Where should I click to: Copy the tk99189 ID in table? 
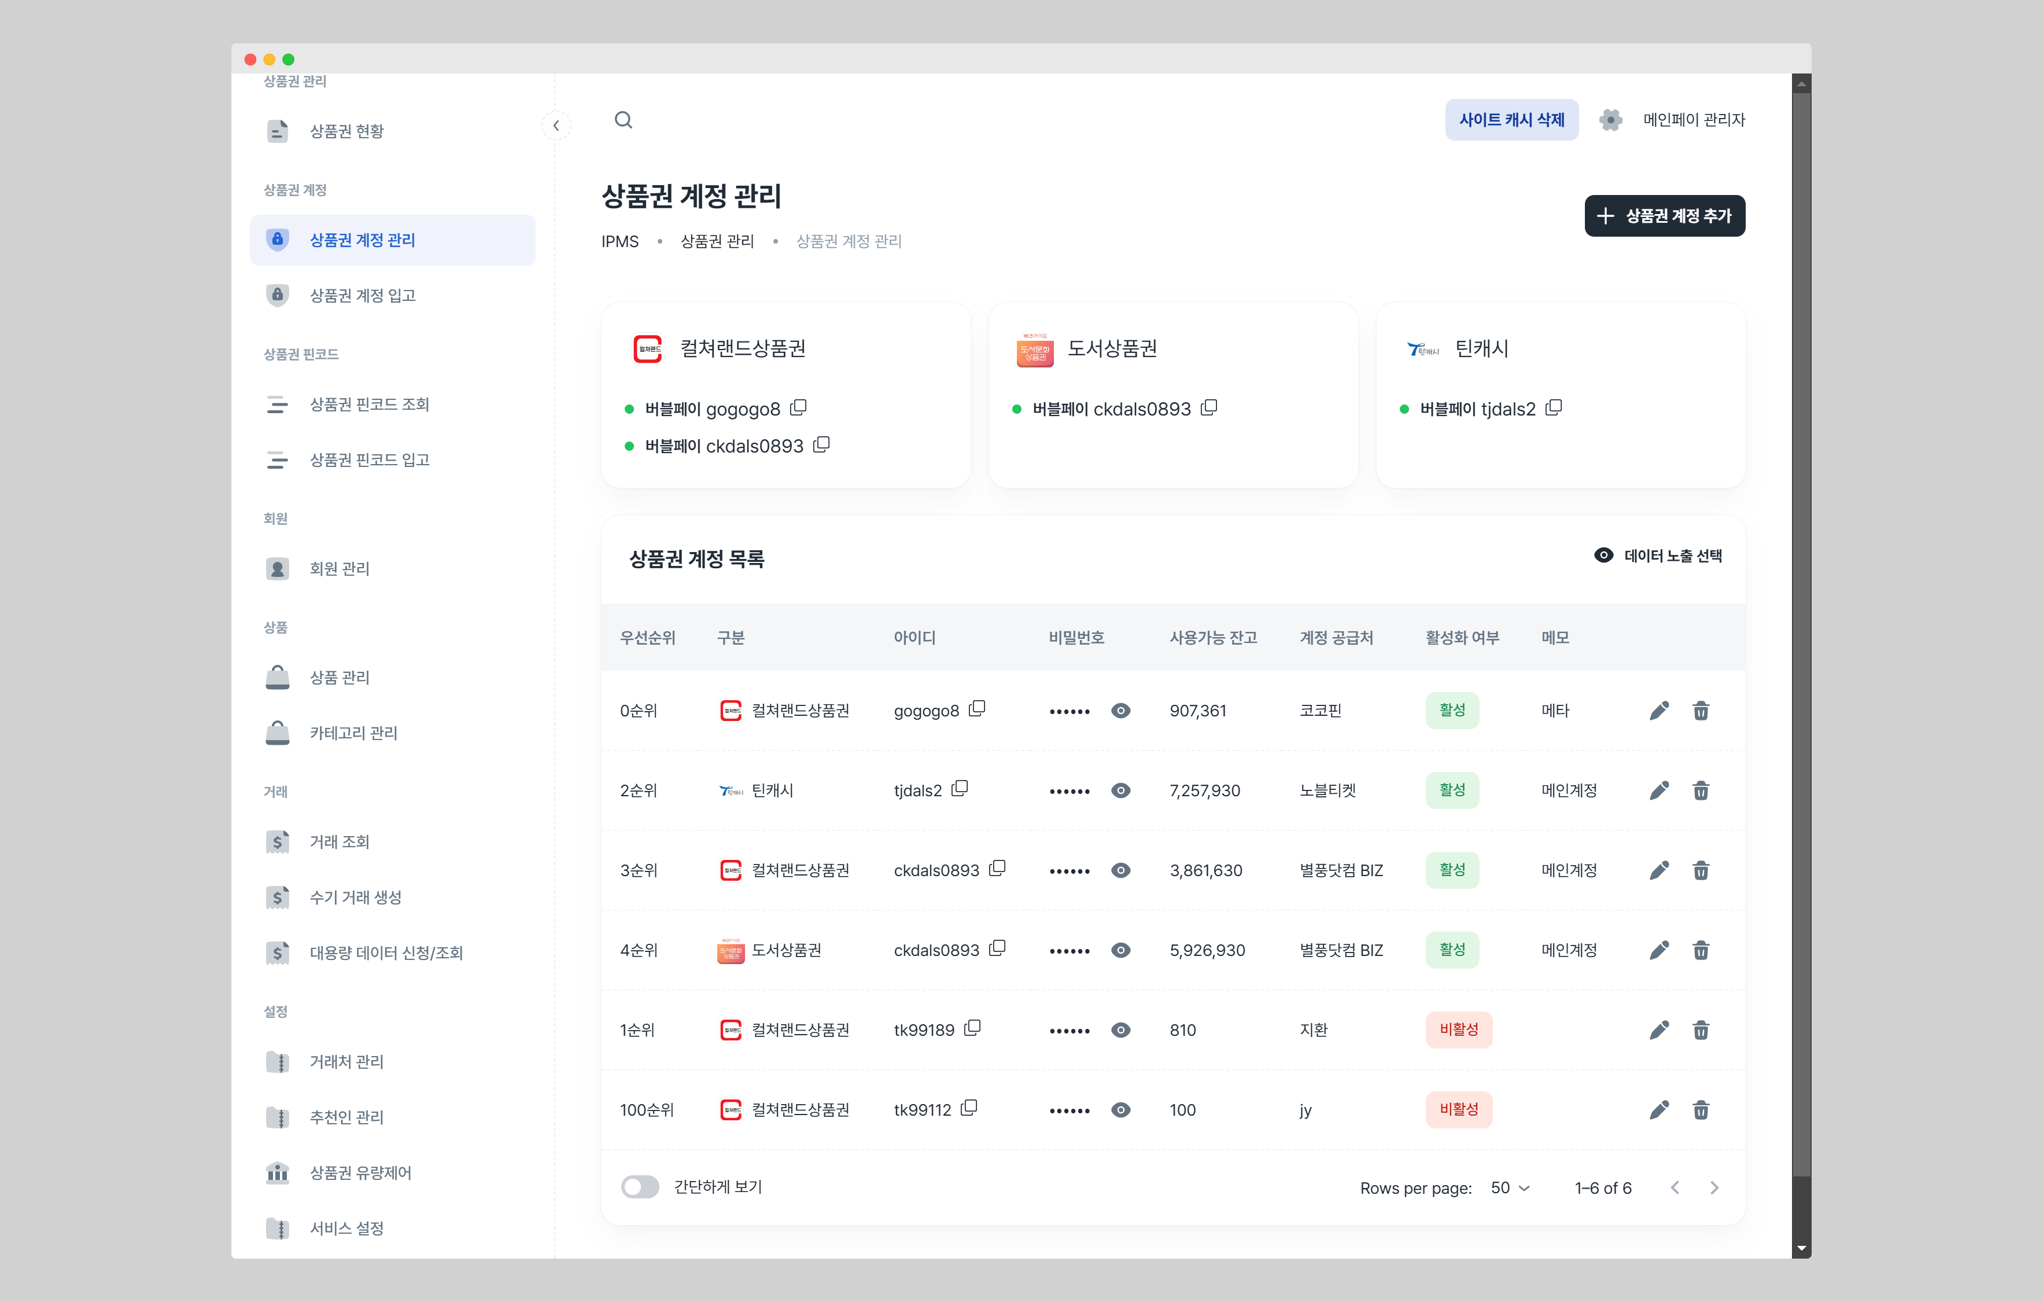pos(972,1028)
